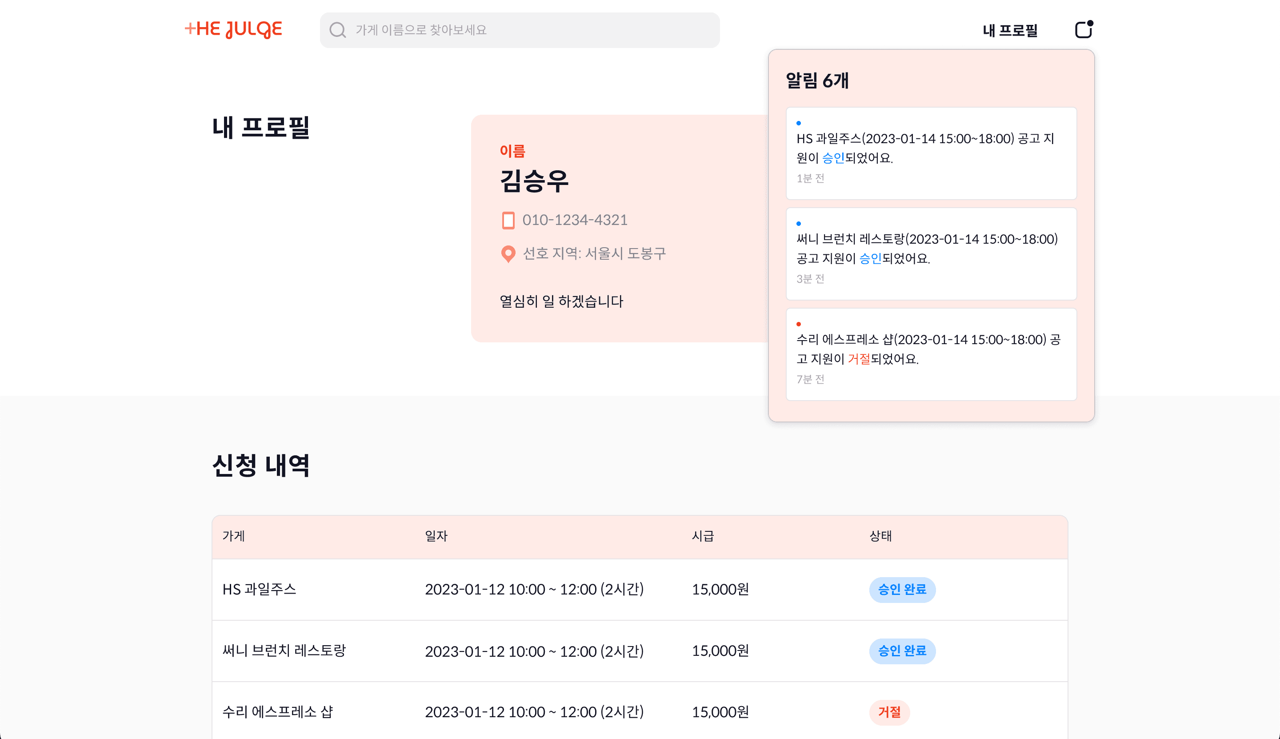Select HS 과일주스 store in table
The width and height of the screenshot is (1280, 739).
(x=259, y=589)
